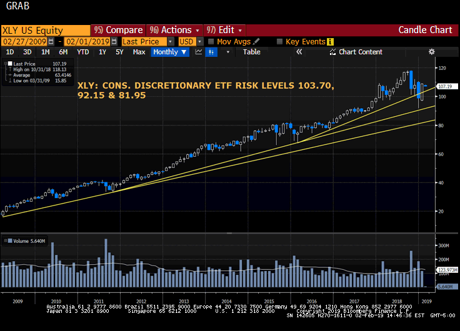Open the Monthly periodicity dropdown

click(170, 52)
